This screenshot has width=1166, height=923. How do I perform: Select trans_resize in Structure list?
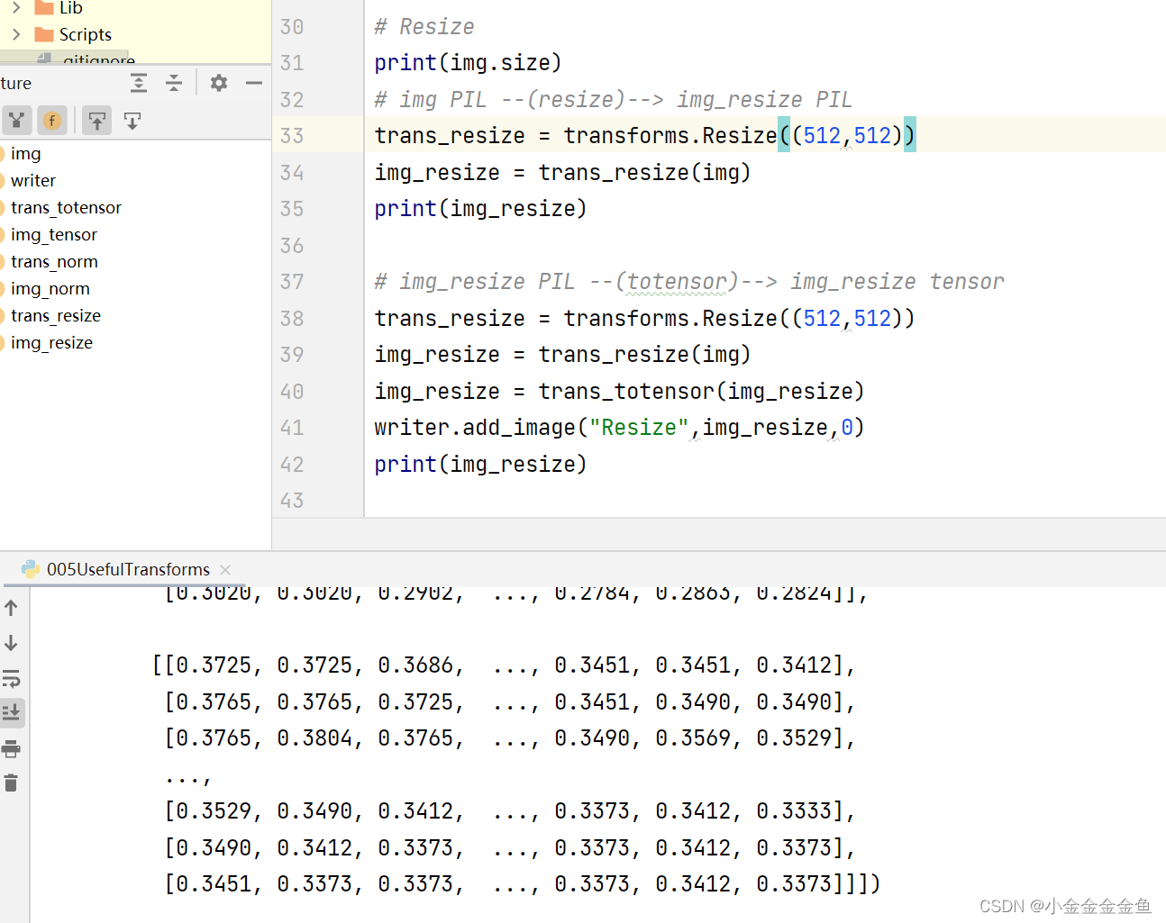56,316
